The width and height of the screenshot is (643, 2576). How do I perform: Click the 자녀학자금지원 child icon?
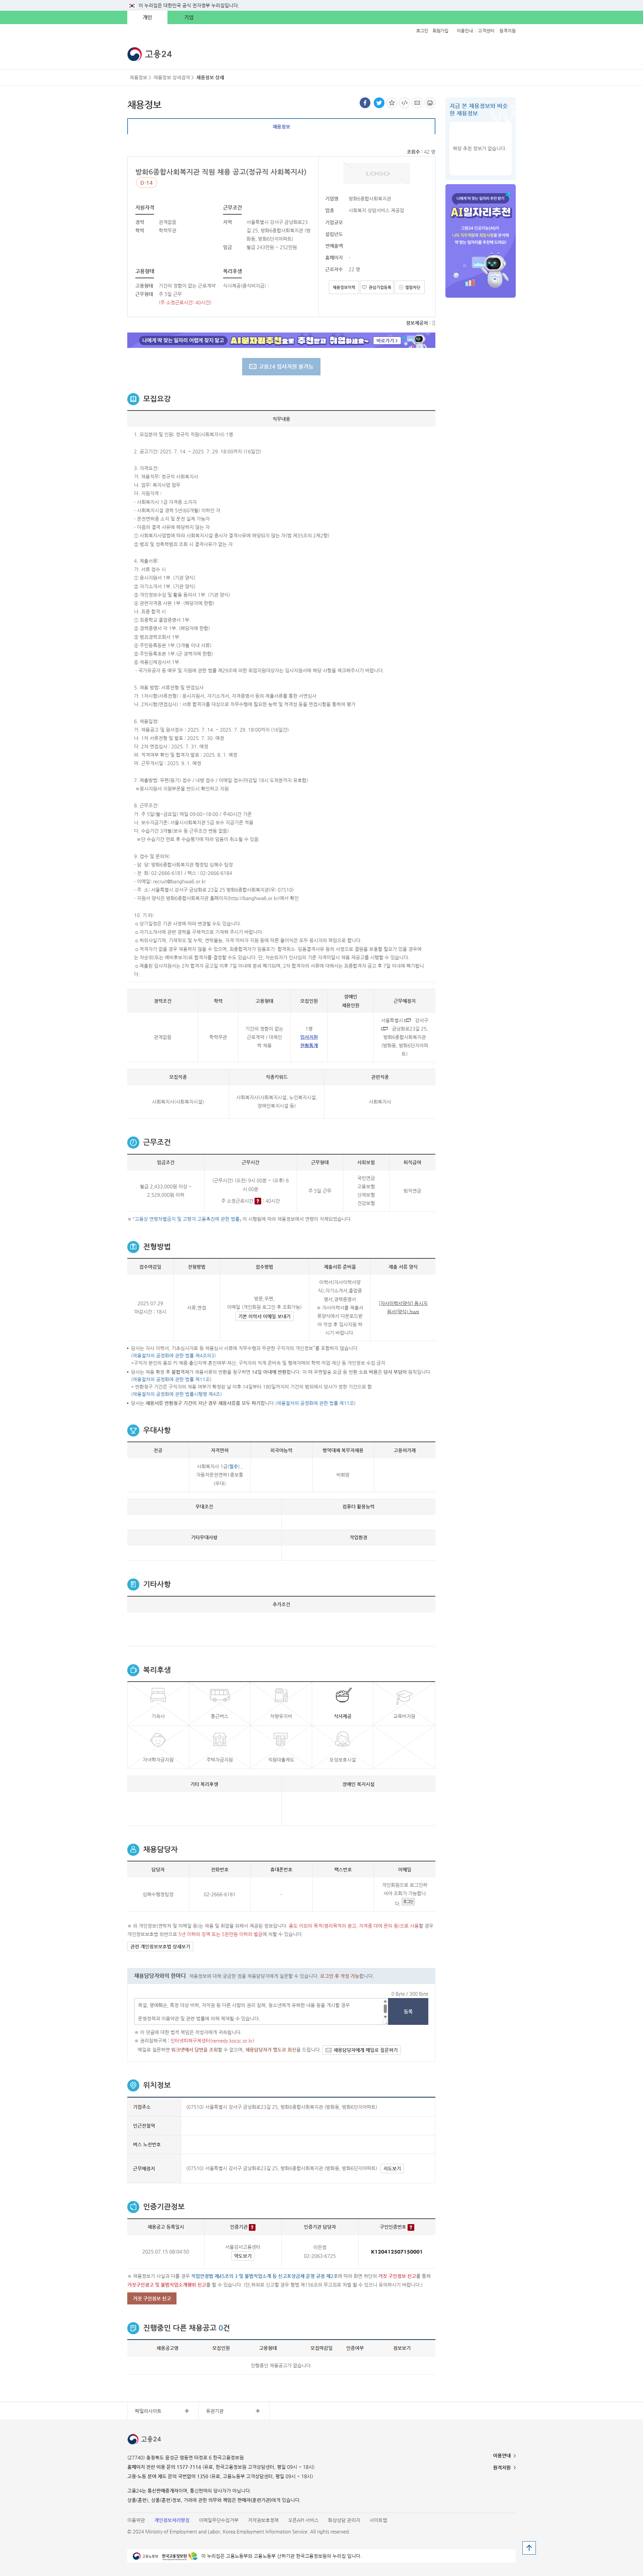pyautogui.click(x=158, y=1740)
